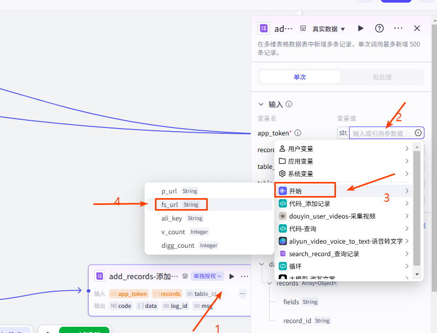
Task: Choose v_count Integer variable
Action: (x=209, y=232)
